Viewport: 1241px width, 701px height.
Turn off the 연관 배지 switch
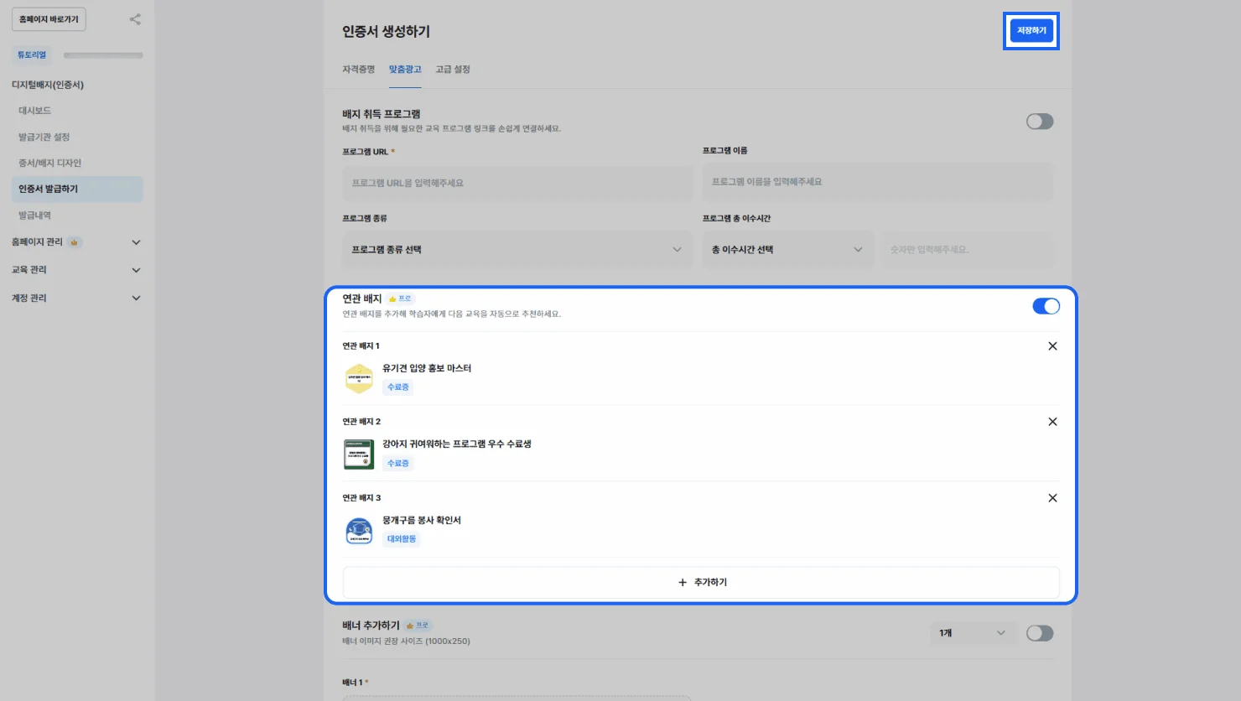1046,306
